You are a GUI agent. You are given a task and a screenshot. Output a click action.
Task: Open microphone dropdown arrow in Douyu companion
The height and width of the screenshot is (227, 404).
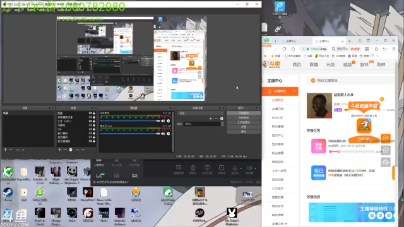[x=241, y=168]
